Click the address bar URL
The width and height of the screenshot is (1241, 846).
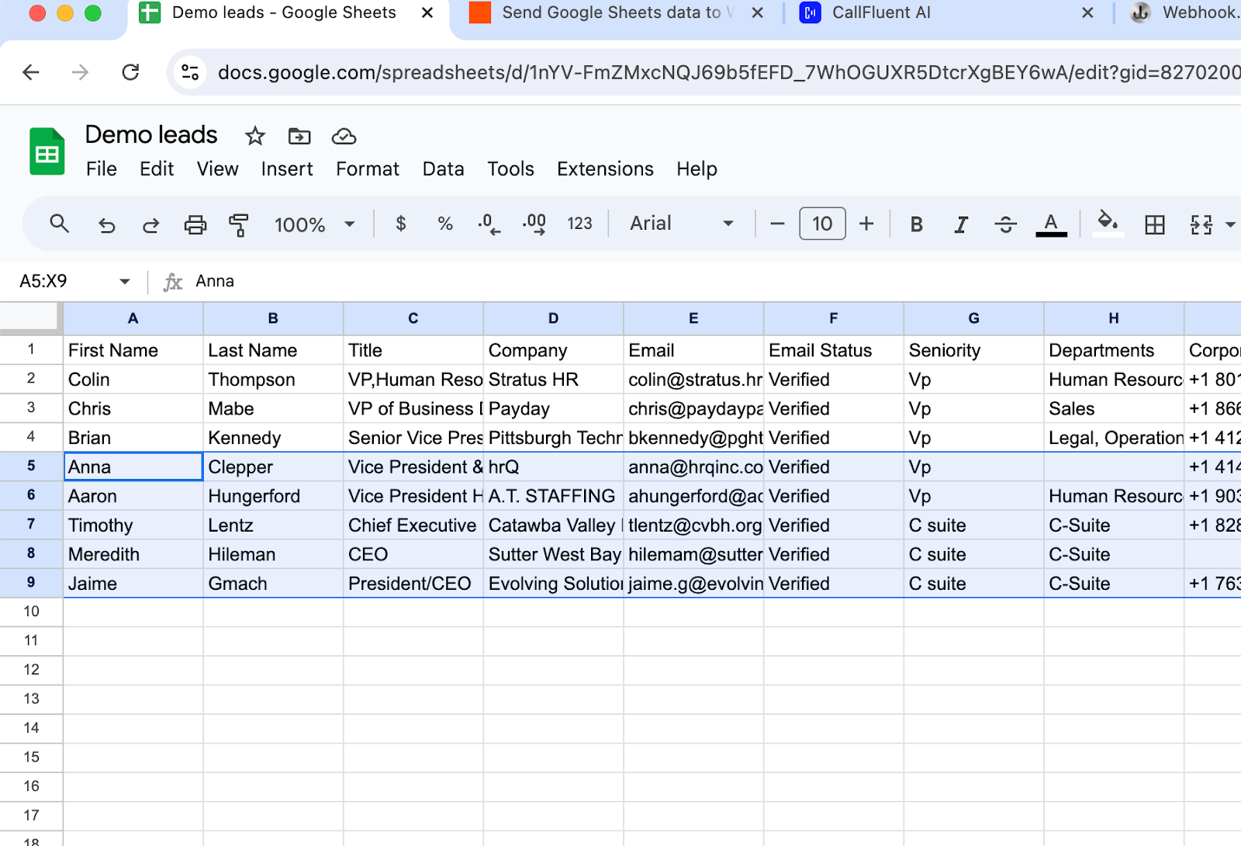728,72
